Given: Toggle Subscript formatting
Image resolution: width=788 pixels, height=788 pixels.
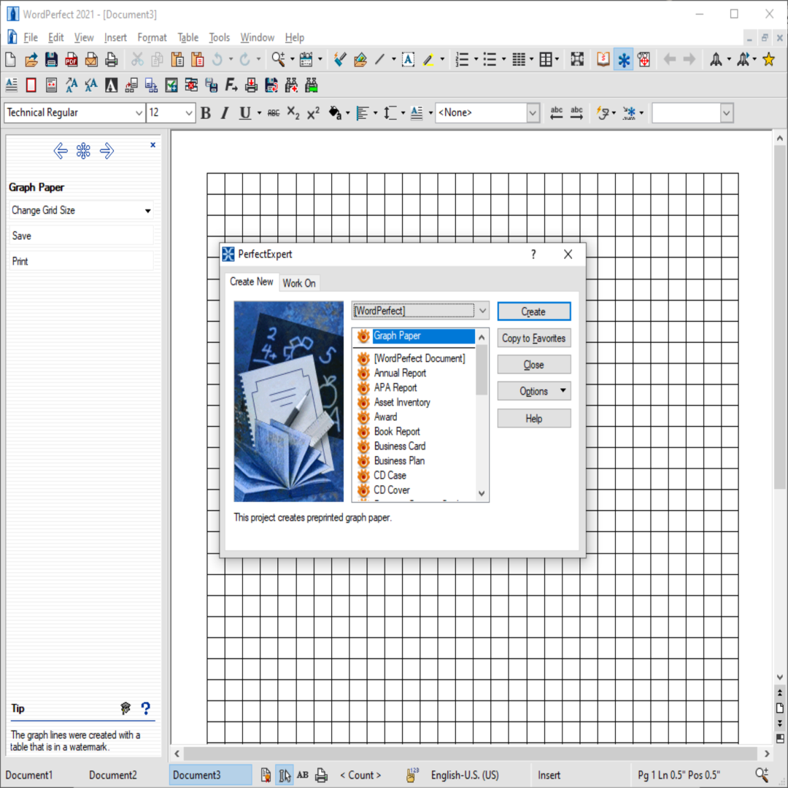Looking at the screenshot, I should [x=293, y=113].
